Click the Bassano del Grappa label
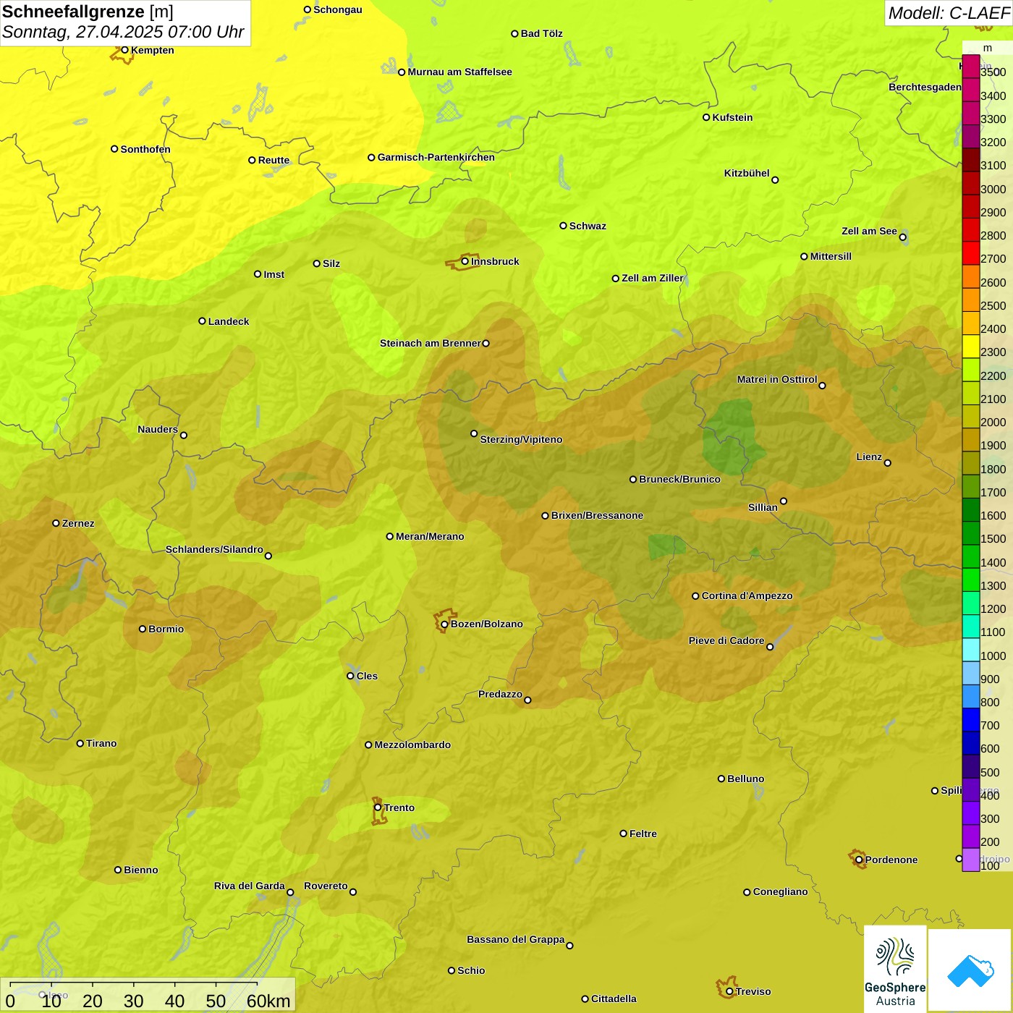 coord(515,939)
